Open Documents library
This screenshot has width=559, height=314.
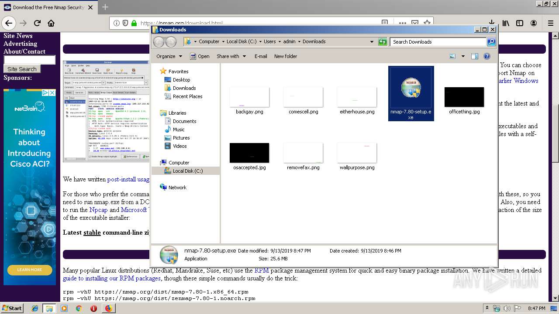184,121
